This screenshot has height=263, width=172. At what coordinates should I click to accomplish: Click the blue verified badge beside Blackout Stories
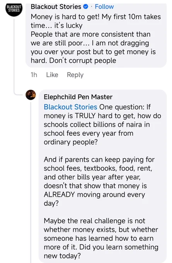point(86,7)
